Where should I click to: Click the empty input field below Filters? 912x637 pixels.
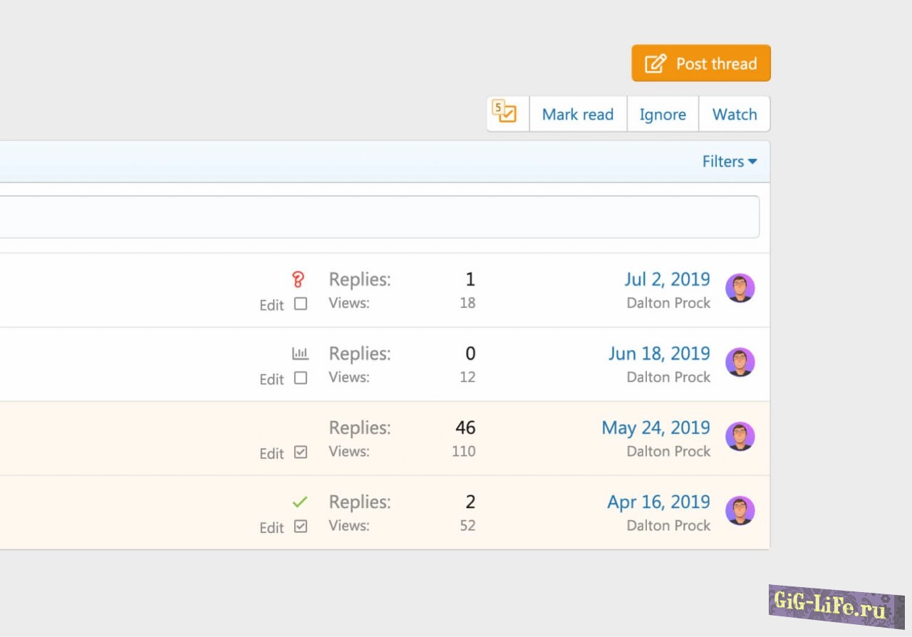click(x=378, y=217)
